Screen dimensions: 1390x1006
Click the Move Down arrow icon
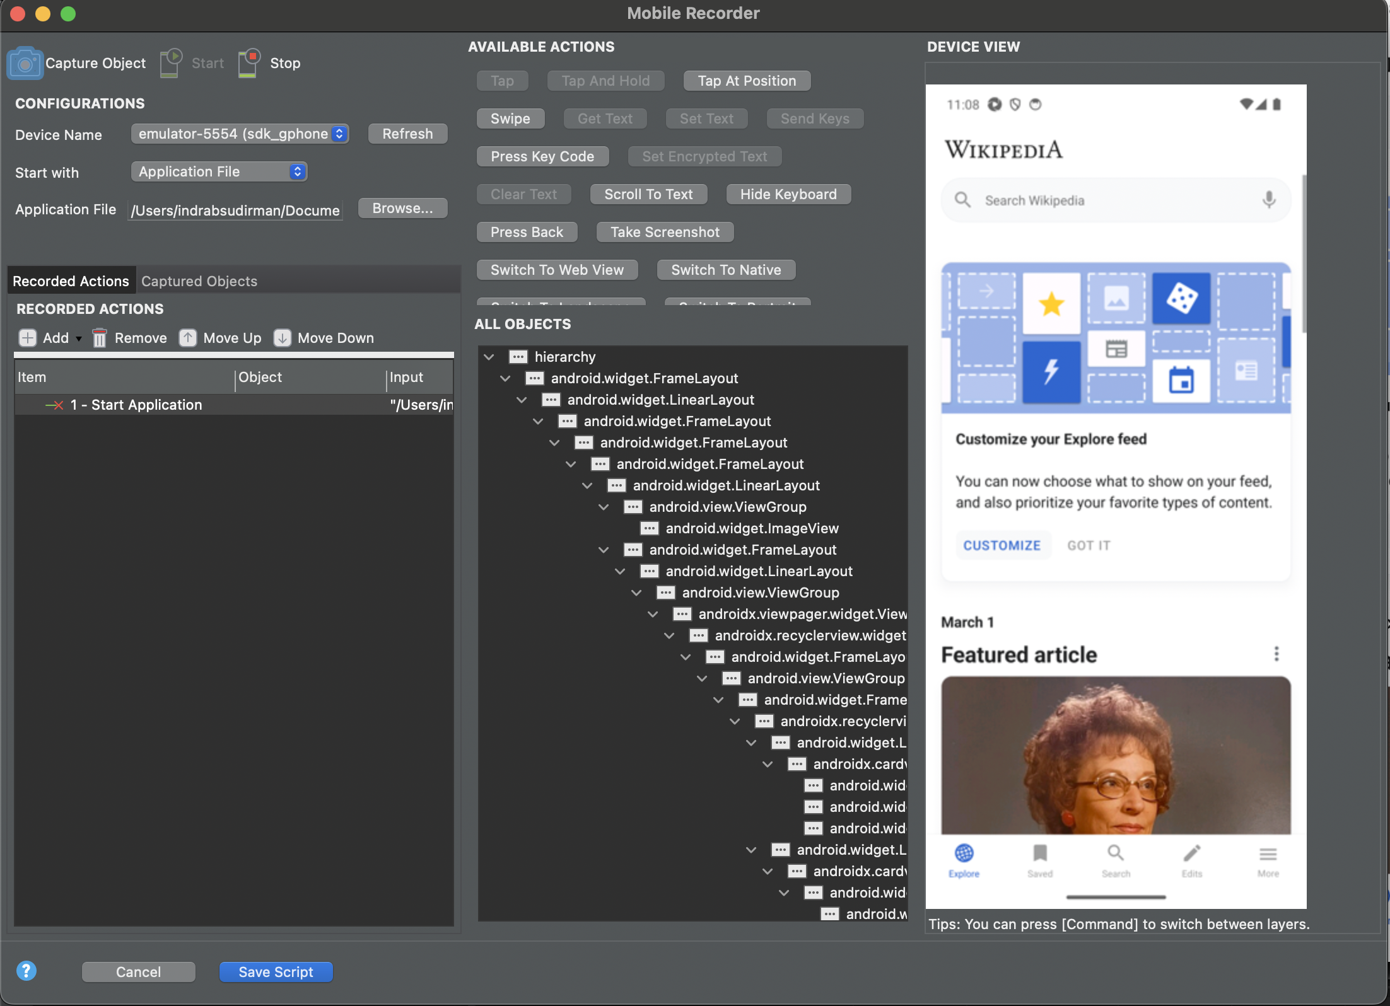[282, 338]
